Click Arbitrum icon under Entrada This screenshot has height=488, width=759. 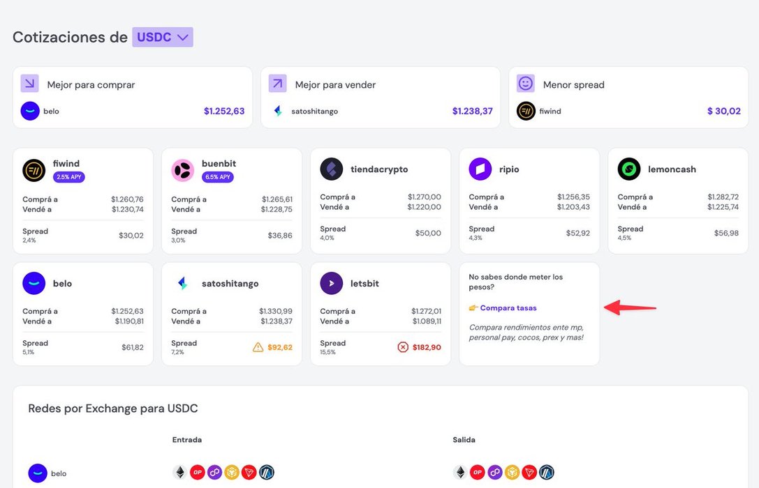[267, 472]
